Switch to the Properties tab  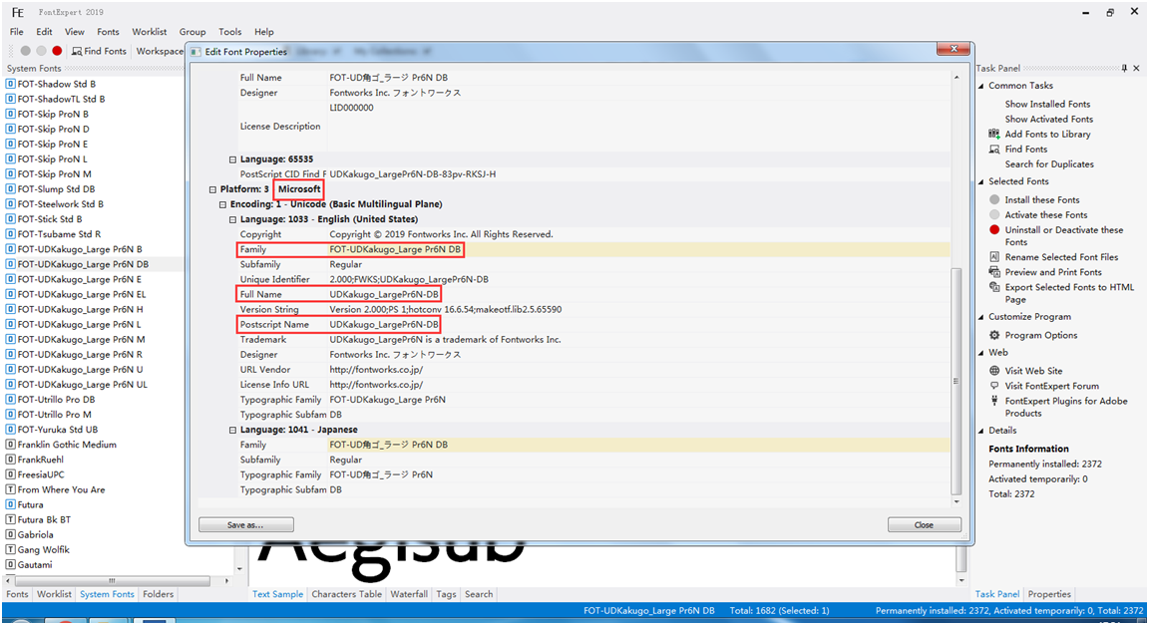[1049, 594]
